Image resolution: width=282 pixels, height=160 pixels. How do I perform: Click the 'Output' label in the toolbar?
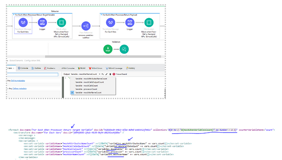66,74
